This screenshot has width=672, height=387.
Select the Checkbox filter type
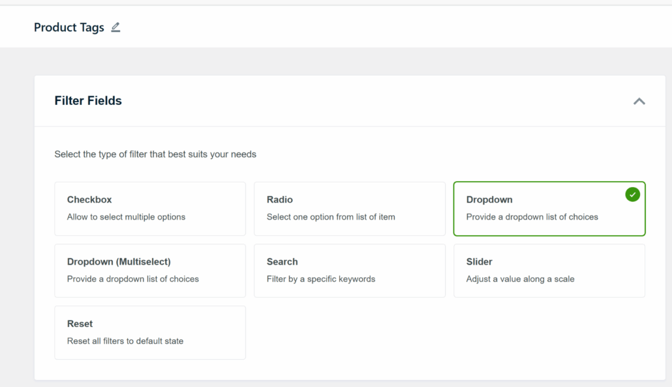[x=149, y=208]
